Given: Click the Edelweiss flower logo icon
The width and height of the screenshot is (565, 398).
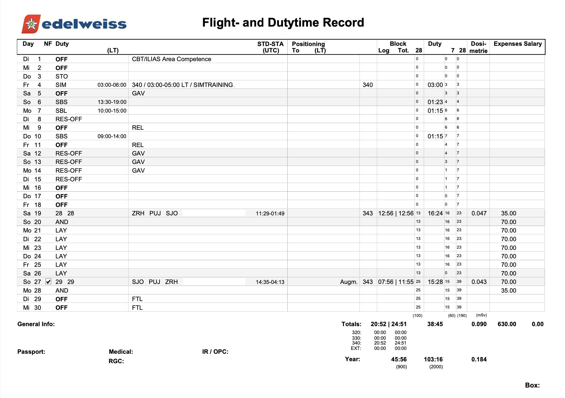Looking at the screenshot, I should click(x=31, y=24).
